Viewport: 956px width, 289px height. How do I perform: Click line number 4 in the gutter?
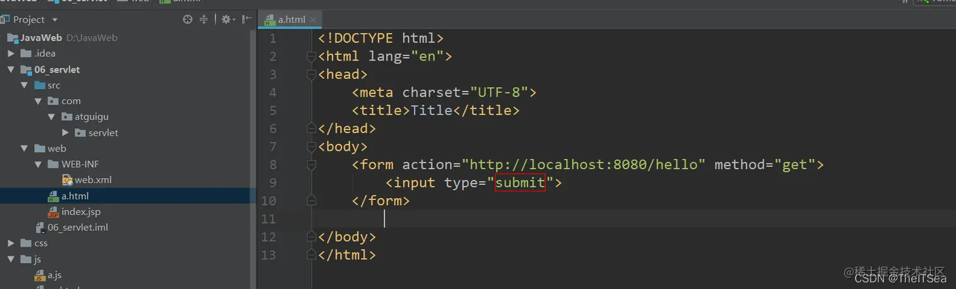273,93
